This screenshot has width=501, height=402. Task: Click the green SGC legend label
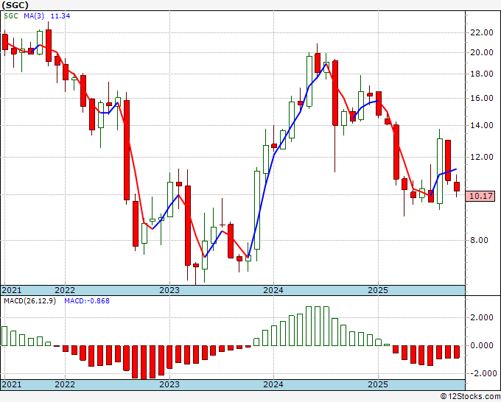[11, 16]
